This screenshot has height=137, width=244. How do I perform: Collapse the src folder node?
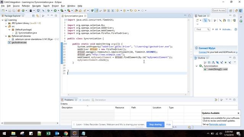[x=6, y=26]
